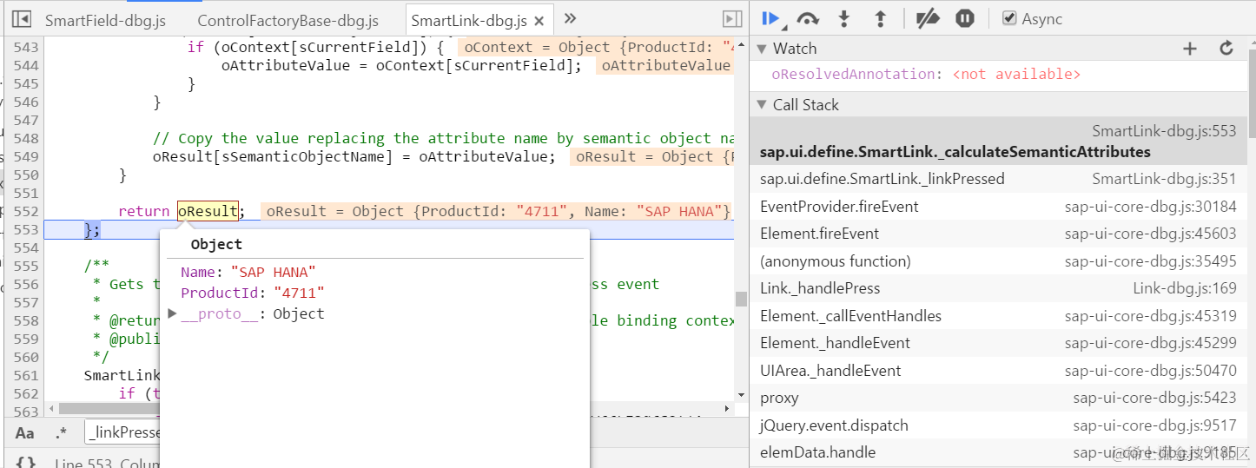Image resolution: width=1256 pixels, height=468 pixels.
Task: Add a new watch expression
Action: 1190,49
